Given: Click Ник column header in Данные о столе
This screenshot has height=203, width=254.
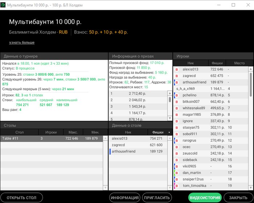Looking at the screenshot, I should (x=128, y=132).
